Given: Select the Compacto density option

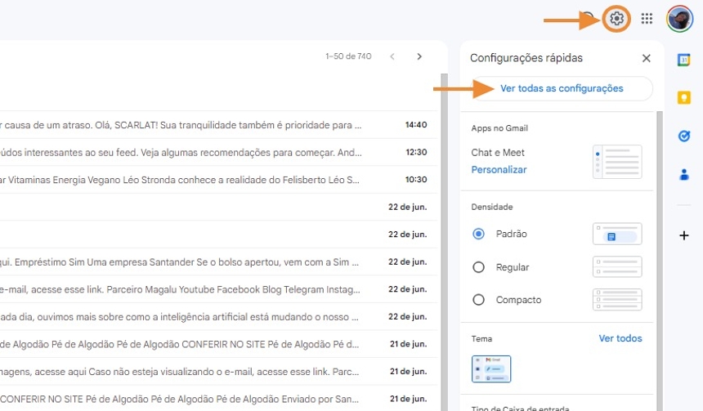Looking at the screenshot, I should coord(479,300).
